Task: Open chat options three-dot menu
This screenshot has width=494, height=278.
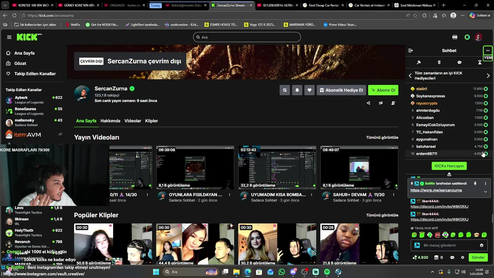Action: coord(488,51)
